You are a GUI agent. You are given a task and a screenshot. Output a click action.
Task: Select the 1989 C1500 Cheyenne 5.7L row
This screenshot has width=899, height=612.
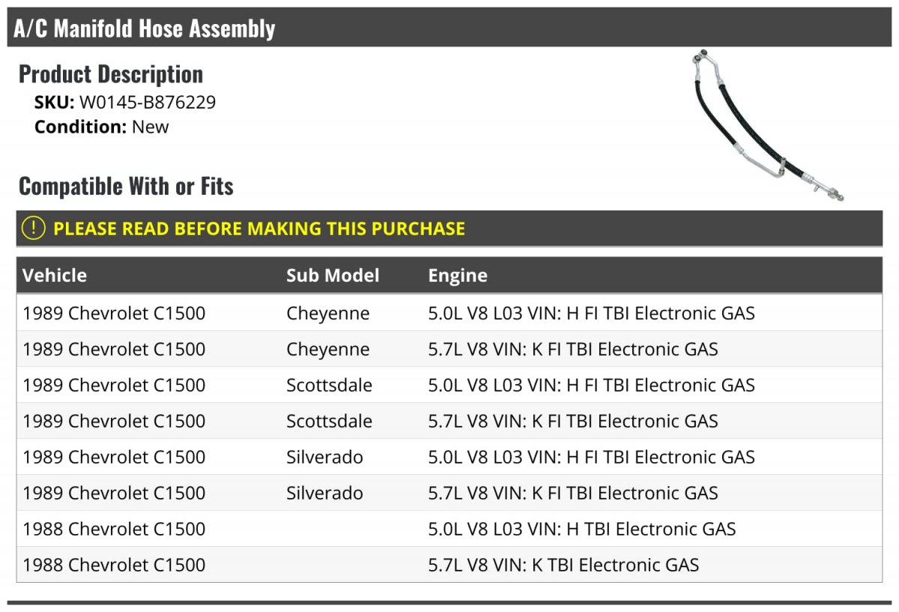pyautogui.click(x=449, y=349)
